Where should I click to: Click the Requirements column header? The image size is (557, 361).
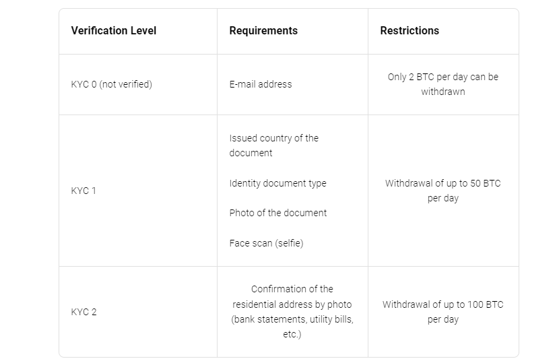[263, 31]
